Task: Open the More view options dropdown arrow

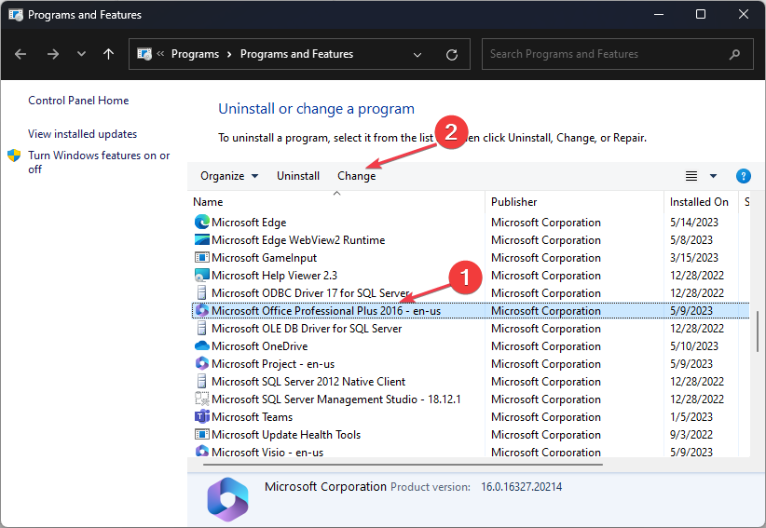Action: (x=713, y=176)
